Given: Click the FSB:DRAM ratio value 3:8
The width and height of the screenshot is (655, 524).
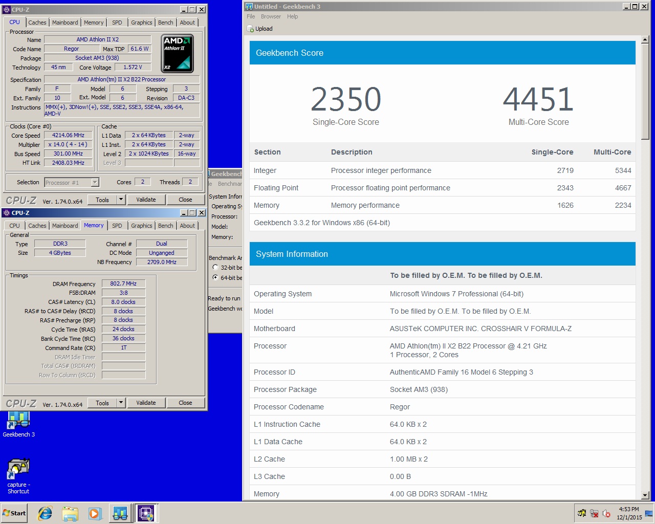Looking at the screenshot, I should [123, 293].
